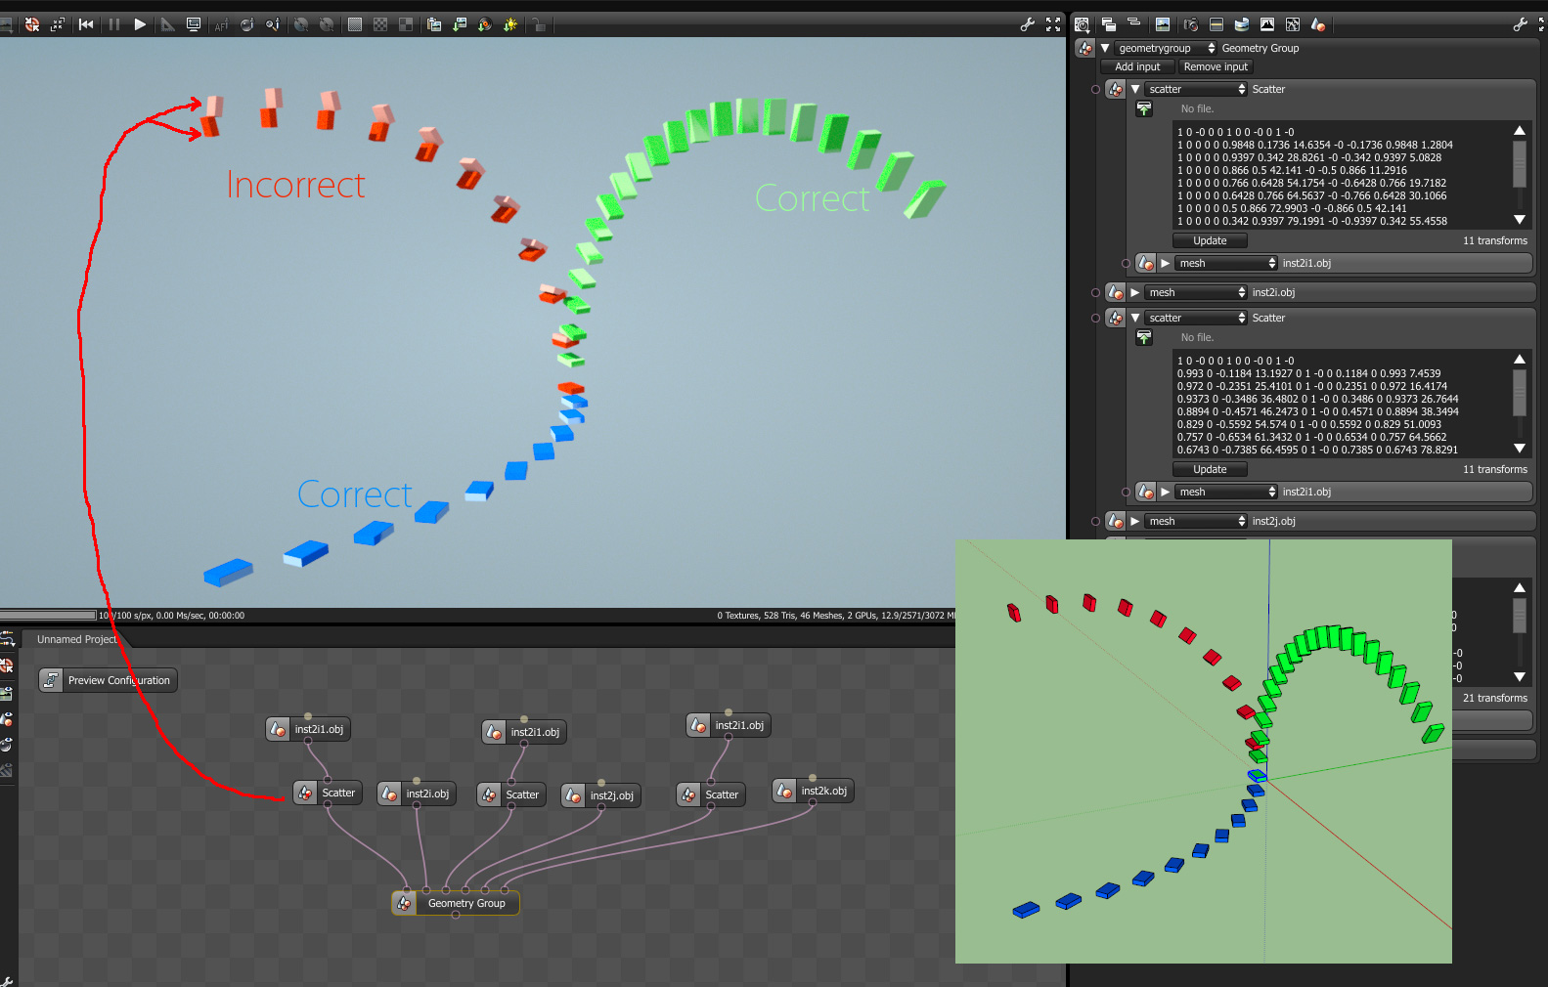1548x987 pixels.
Task: Click the recenter view icon in viewport toolbar
Action: click(x=32, y=24)
